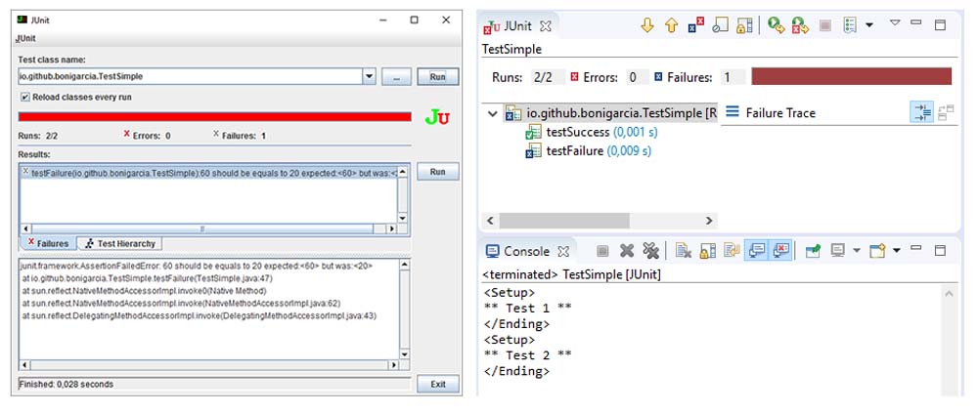
Task: Click testFailure blue cross icon
Action: (533, 151)
